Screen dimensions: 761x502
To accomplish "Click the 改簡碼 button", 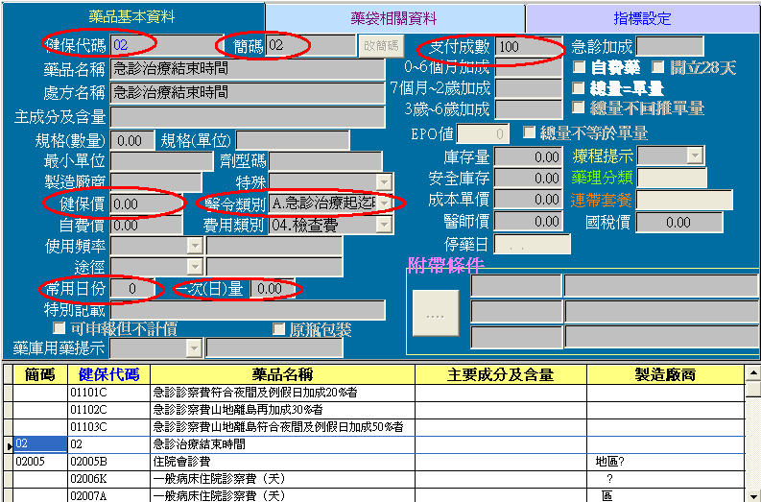I will (382, 45).
